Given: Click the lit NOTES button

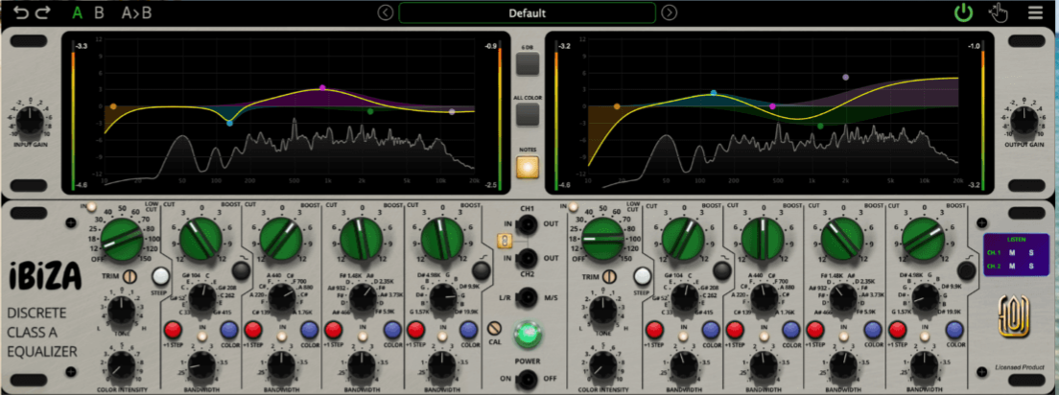Looking at the screenshot, I should point(528,167).
